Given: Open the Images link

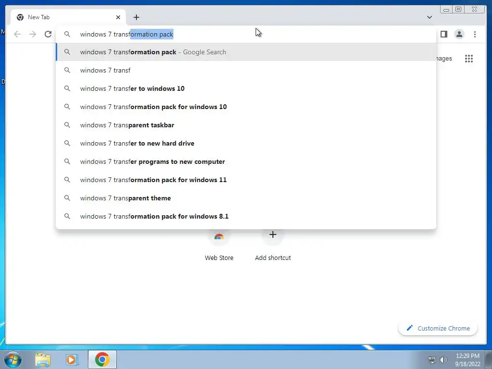Looking at the screenshot, I should [x=444, y=58].
